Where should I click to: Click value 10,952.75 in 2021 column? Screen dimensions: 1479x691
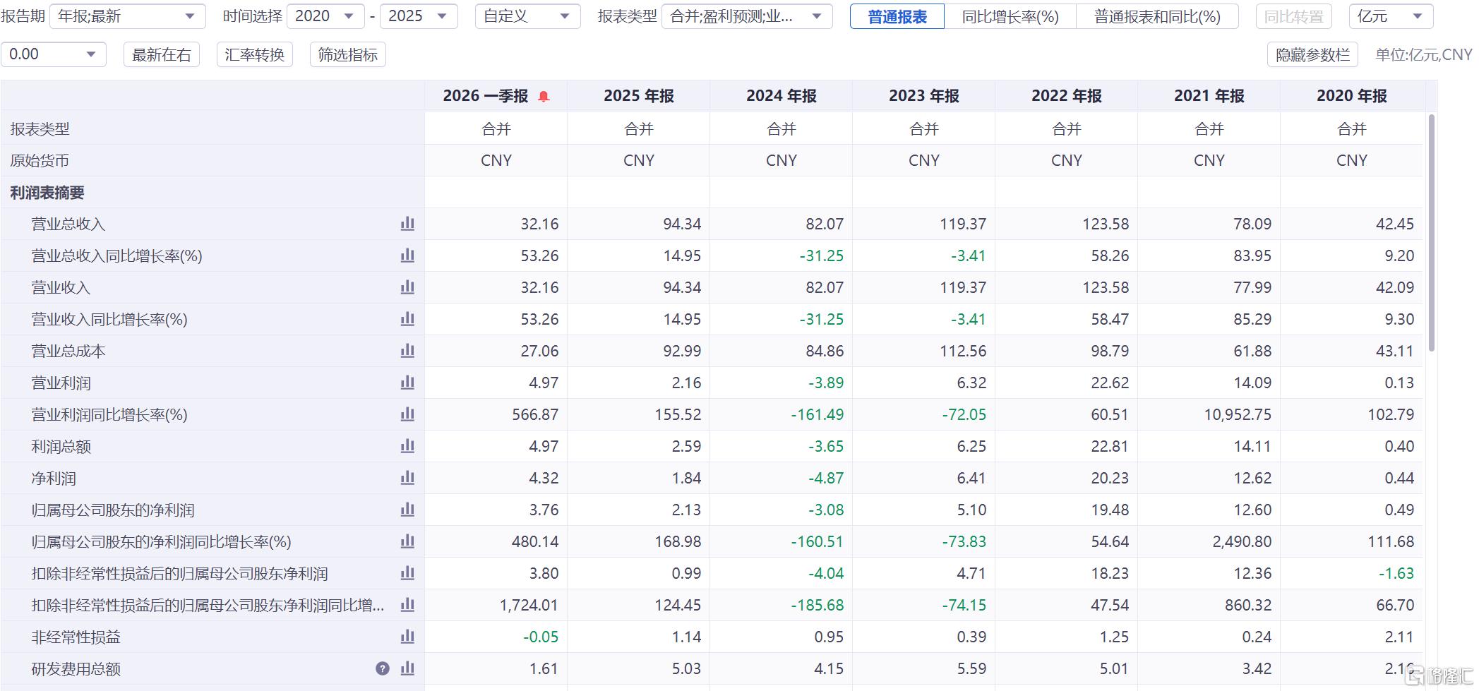pyautogui.click(x=1238, y=414)
